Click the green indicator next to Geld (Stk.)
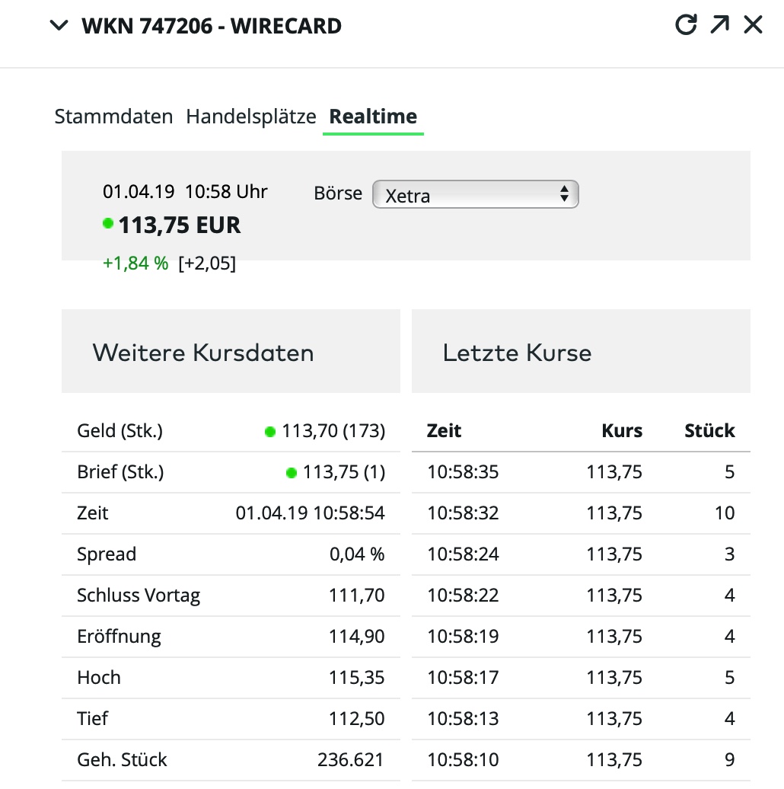This screenshot has height=789, width=784. tap(269, 430)
